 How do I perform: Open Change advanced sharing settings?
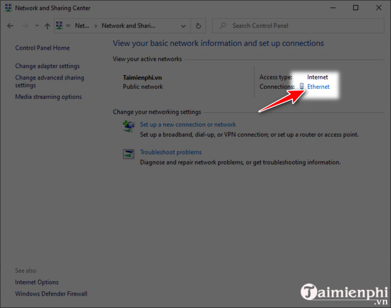50,81
